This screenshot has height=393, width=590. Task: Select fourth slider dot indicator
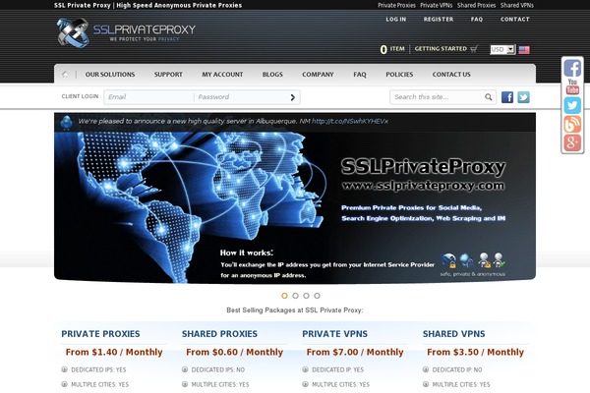pyautogui.click(x=318, y=296)
